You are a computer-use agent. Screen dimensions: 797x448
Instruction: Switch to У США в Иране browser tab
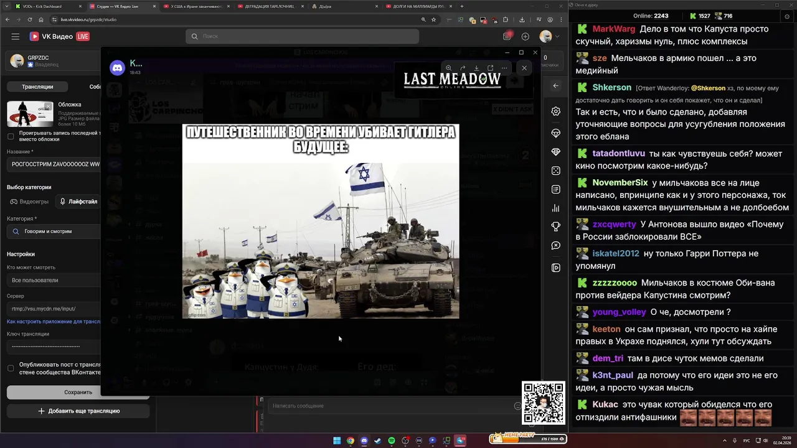coord(196,6)
